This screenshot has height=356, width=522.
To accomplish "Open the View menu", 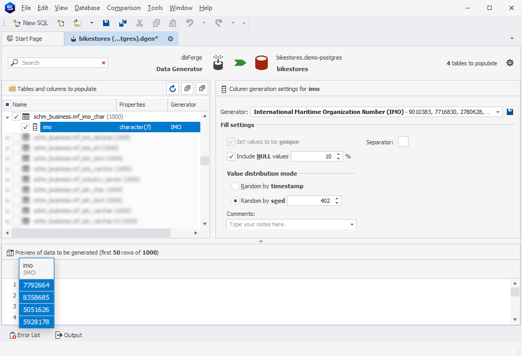I will click(61, 8).
